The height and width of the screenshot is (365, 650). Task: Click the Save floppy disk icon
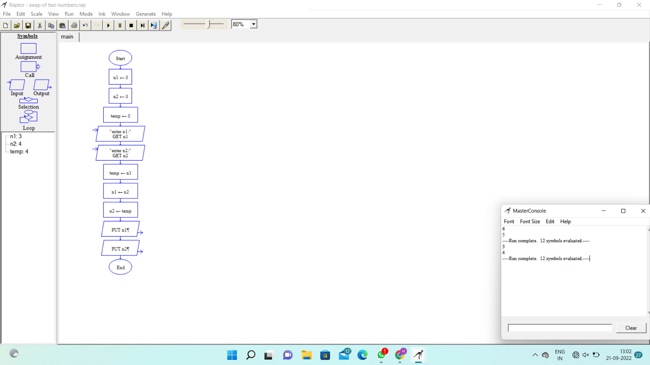[x=28, y=25]
